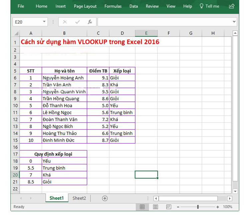Open the File menu

click(x=21, y=6)
